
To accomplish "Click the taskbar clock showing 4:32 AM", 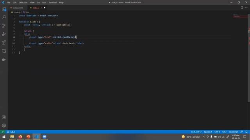I will click(x=236, y=137).
